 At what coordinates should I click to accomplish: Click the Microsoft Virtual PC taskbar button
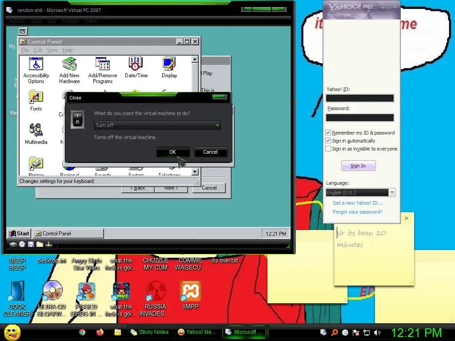pos(245,332)
